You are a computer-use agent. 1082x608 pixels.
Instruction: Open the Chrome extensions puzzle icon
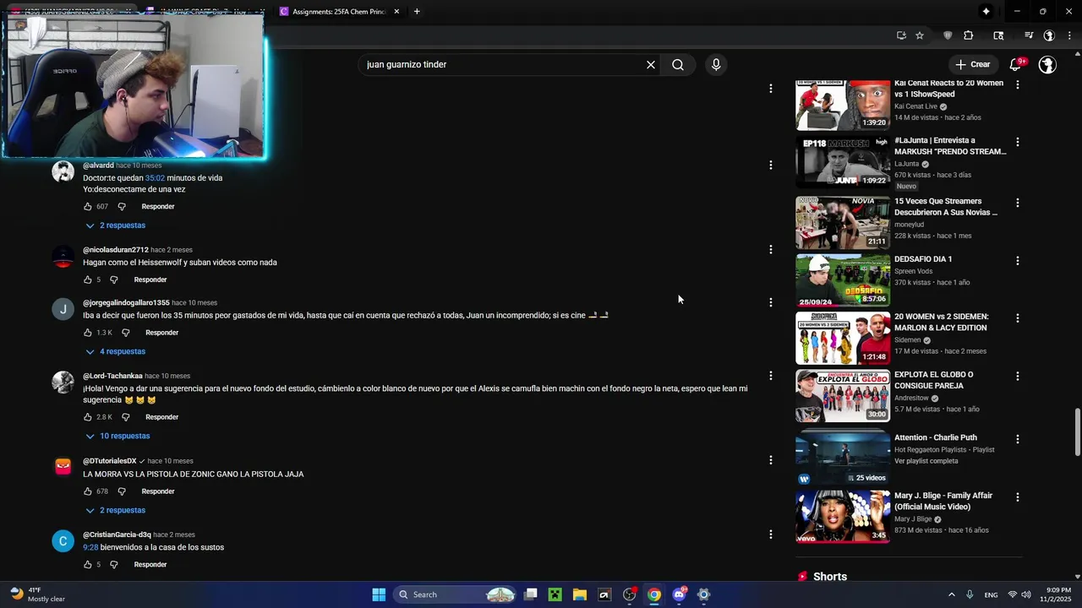point(969,35)
